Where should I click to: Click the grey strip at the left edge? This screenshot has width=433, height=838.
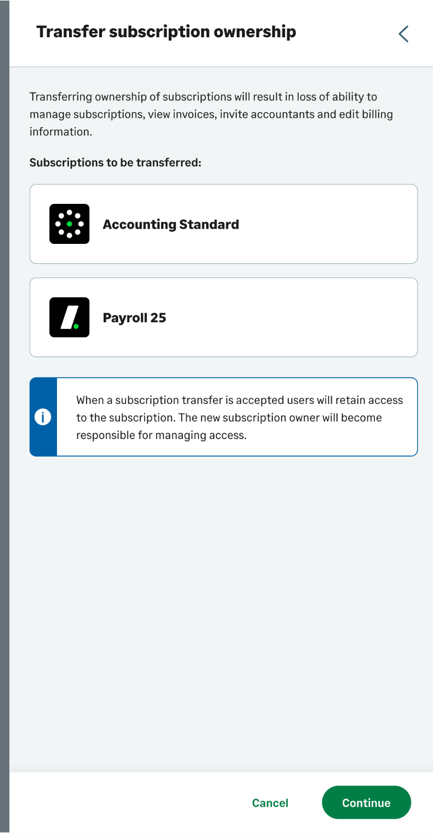[4, 417]
